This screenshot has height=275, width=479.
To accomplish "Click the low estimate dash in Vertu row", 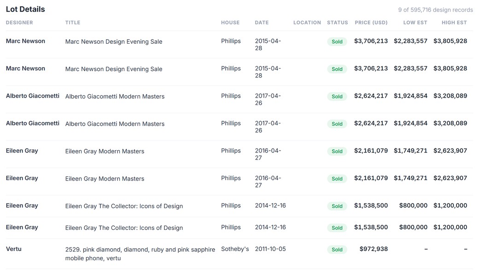I will (426, 249).
